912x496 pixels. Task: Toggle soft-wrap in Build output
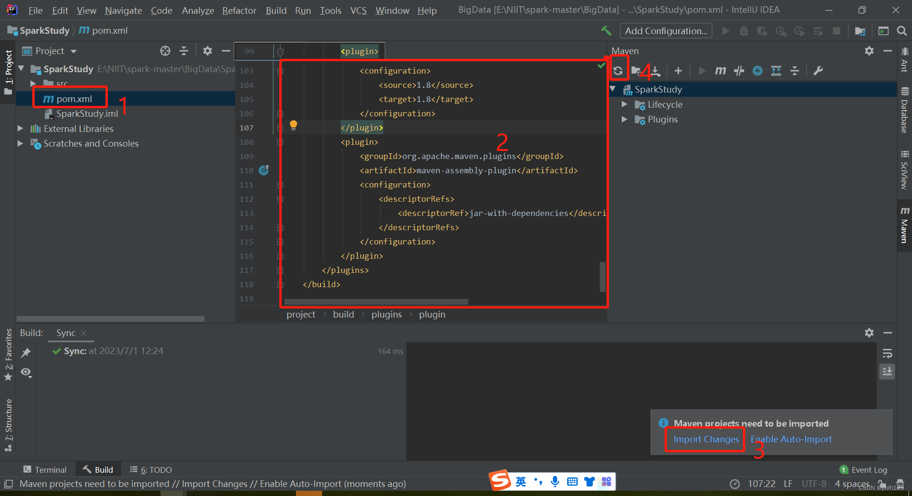tap(887, 354)
